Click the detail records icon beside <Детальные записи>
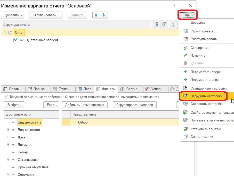Screen dimensions: 234x176 (21, 40)
